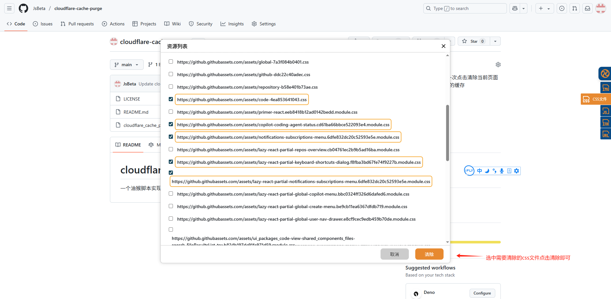
Task: Open pull requests icon in top header
Action: click(575, 8)
